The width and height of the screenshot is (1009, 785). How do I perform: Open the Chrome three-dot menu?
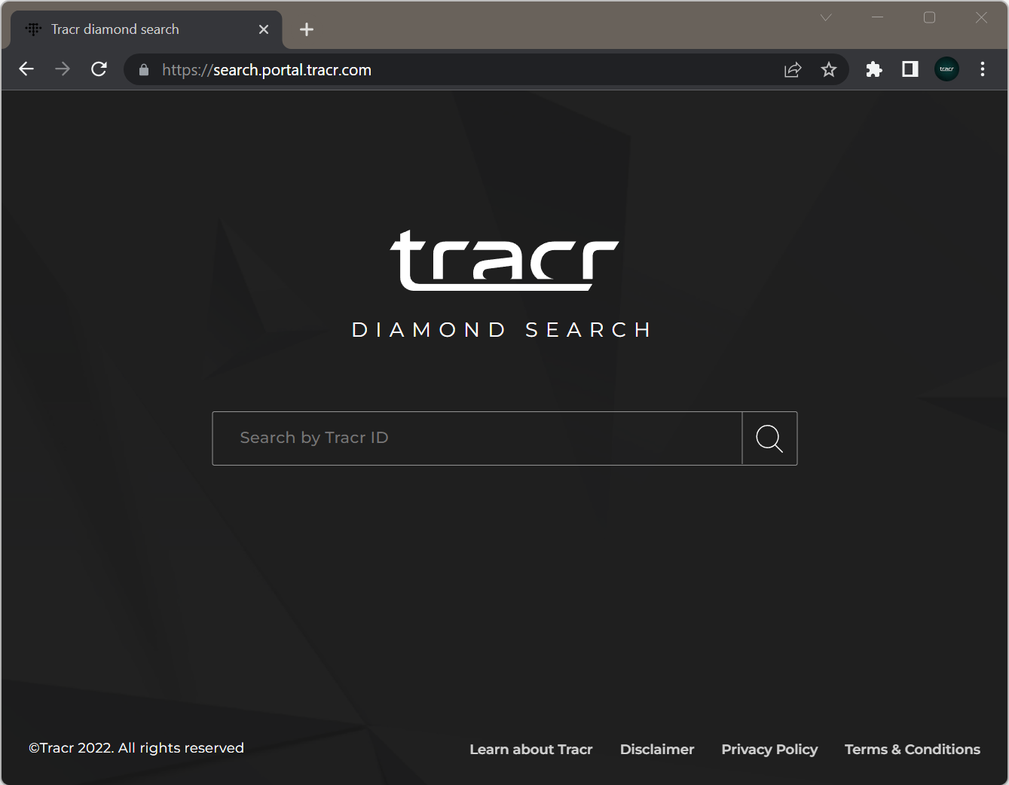tap(983, 69)
